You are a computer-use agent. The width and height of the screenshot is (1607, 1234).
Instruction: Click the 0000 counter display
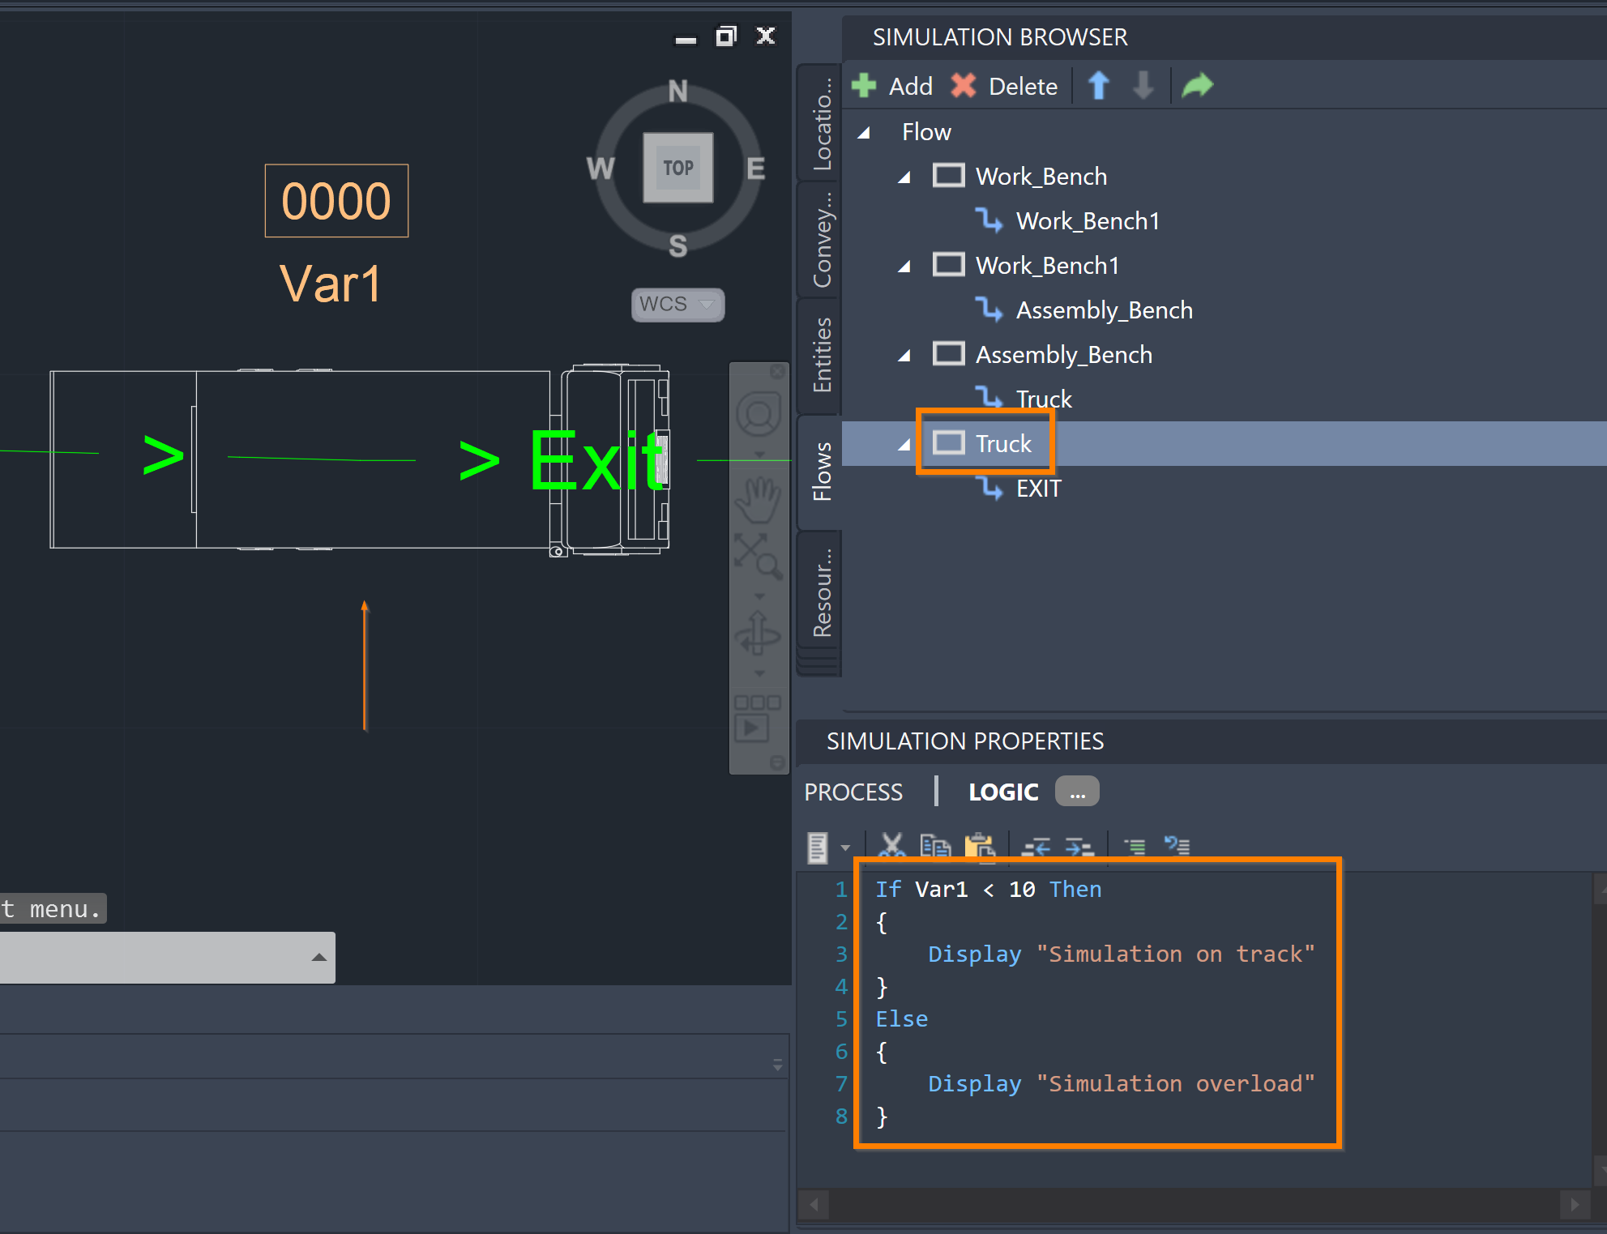pyautogui.click(x=336, y=201)
